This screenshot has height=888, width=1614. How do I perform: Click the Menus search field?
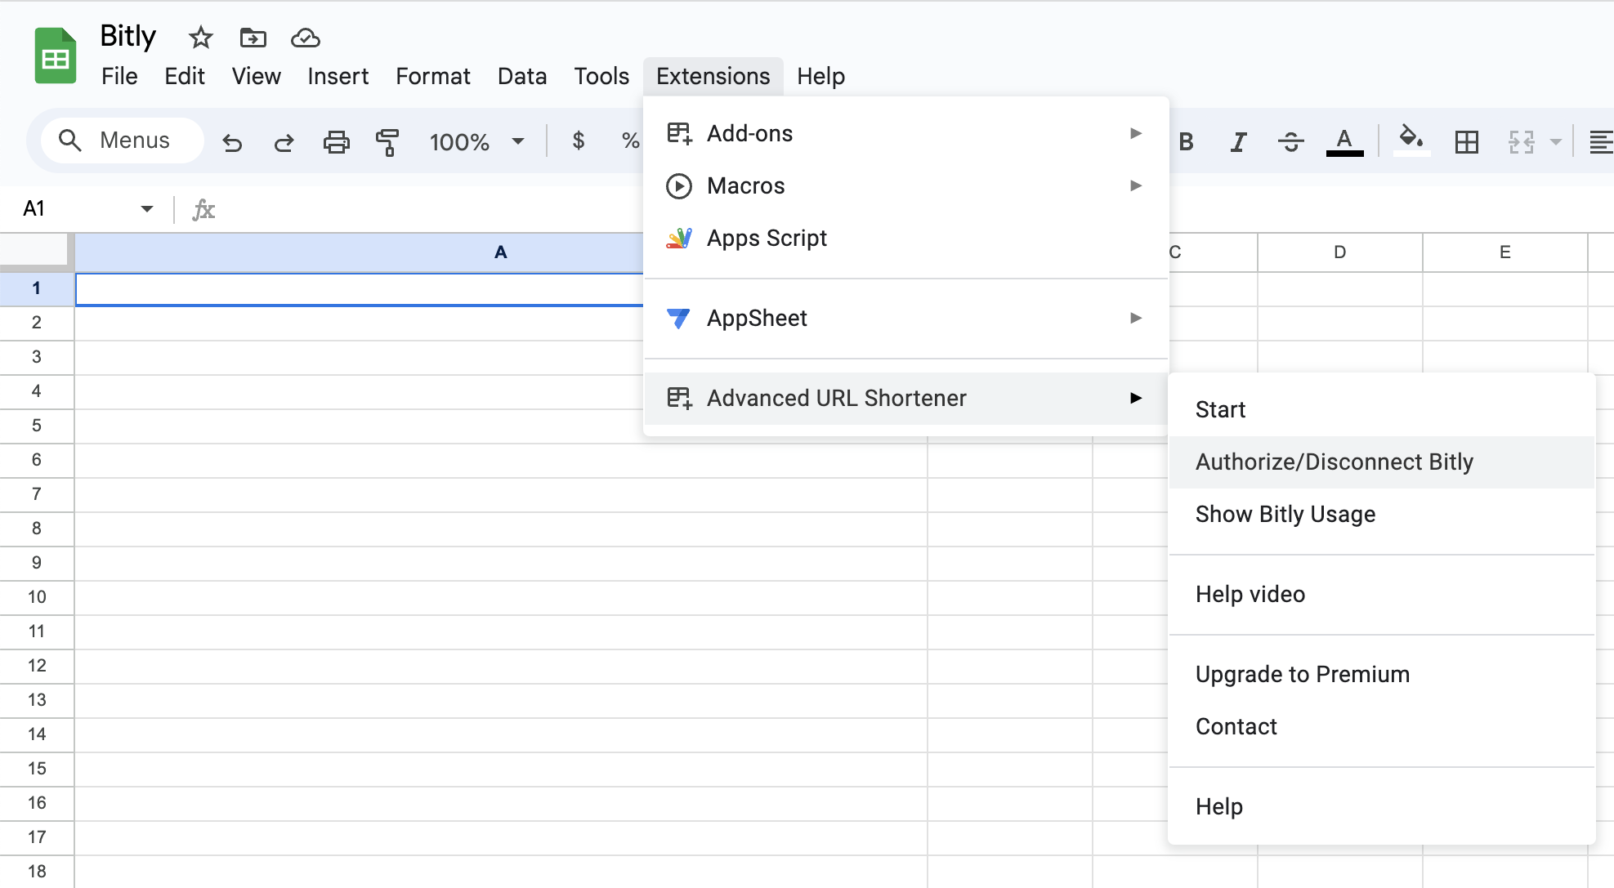123,141
